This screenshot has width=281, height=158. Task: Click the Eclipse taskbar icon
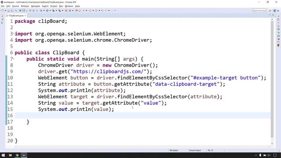click(24, 155)
